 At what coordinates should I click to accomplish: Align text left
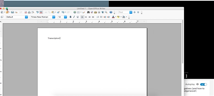(x=82, y=17)
